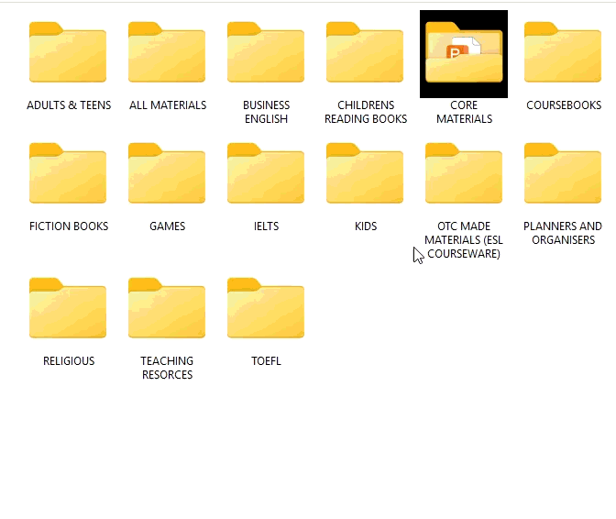Select the IELTS folder icon
616x519 pixels.
click(x=266, y=173)
